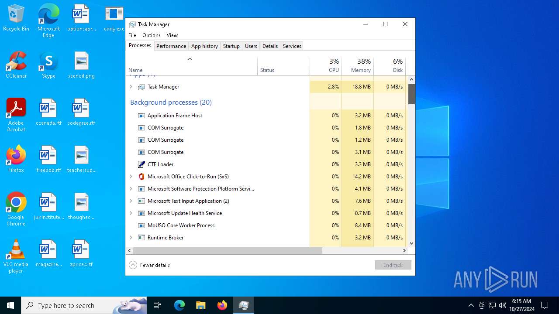
Task: Switch to the Services tab
Action: click(x=292, y=46)
